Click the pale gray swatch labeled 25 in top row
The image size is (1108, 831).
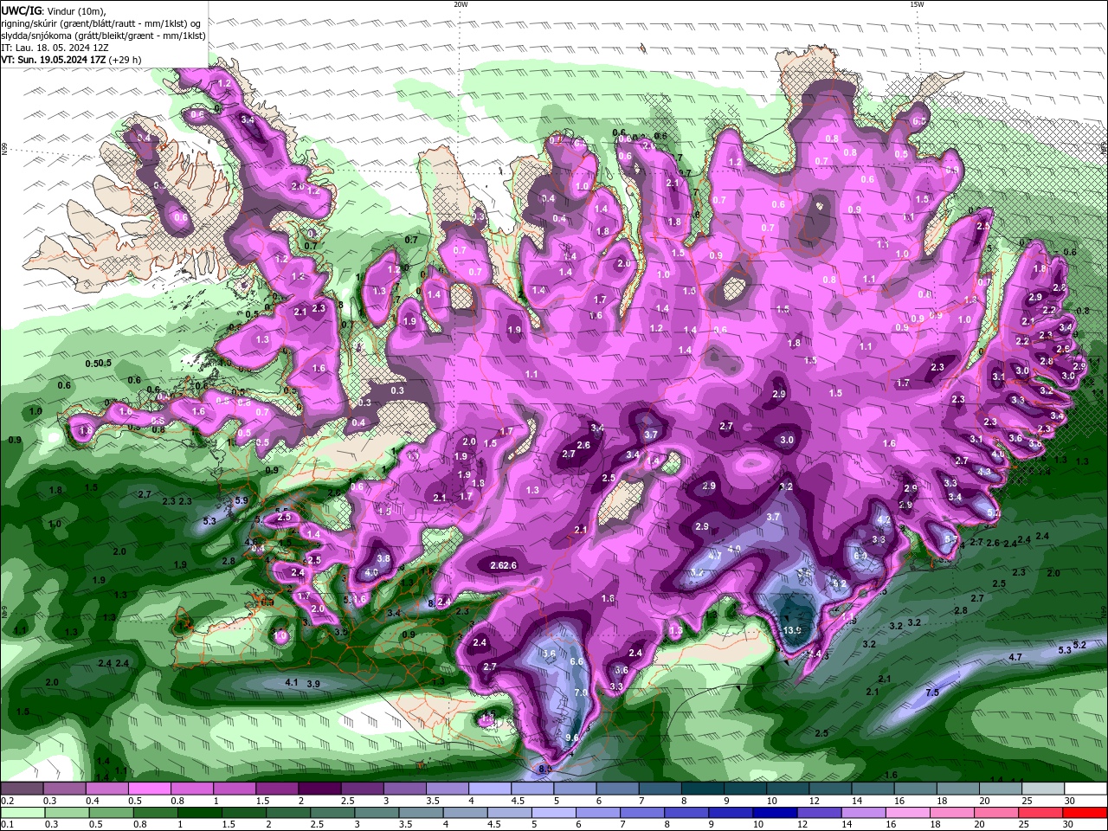tap(1043, 789)
